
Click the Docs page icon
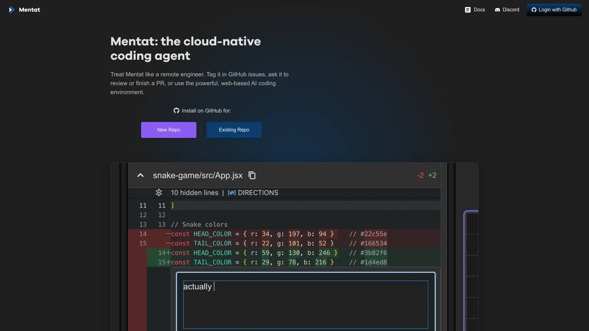point(468,10)
